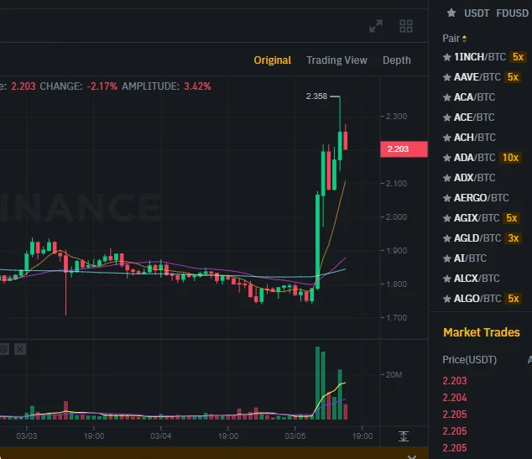Image resolution: width=532 pixels, height=459 pixels.
Task: Open the ALGO/BTC trading pair
Action: click(x=477, y=299)
